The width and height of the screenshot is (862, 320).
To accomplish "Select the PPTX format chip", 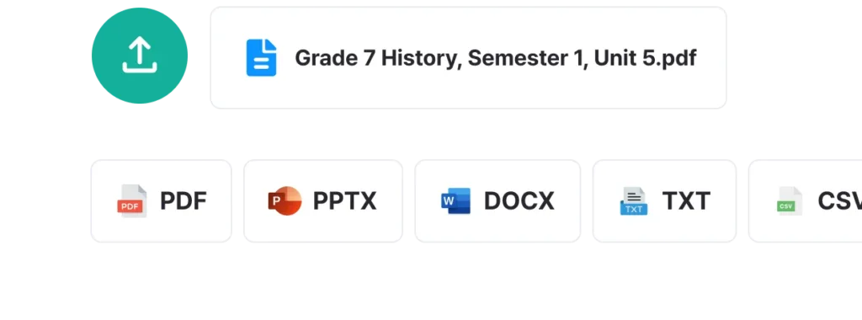I will (x=323, y=200).
